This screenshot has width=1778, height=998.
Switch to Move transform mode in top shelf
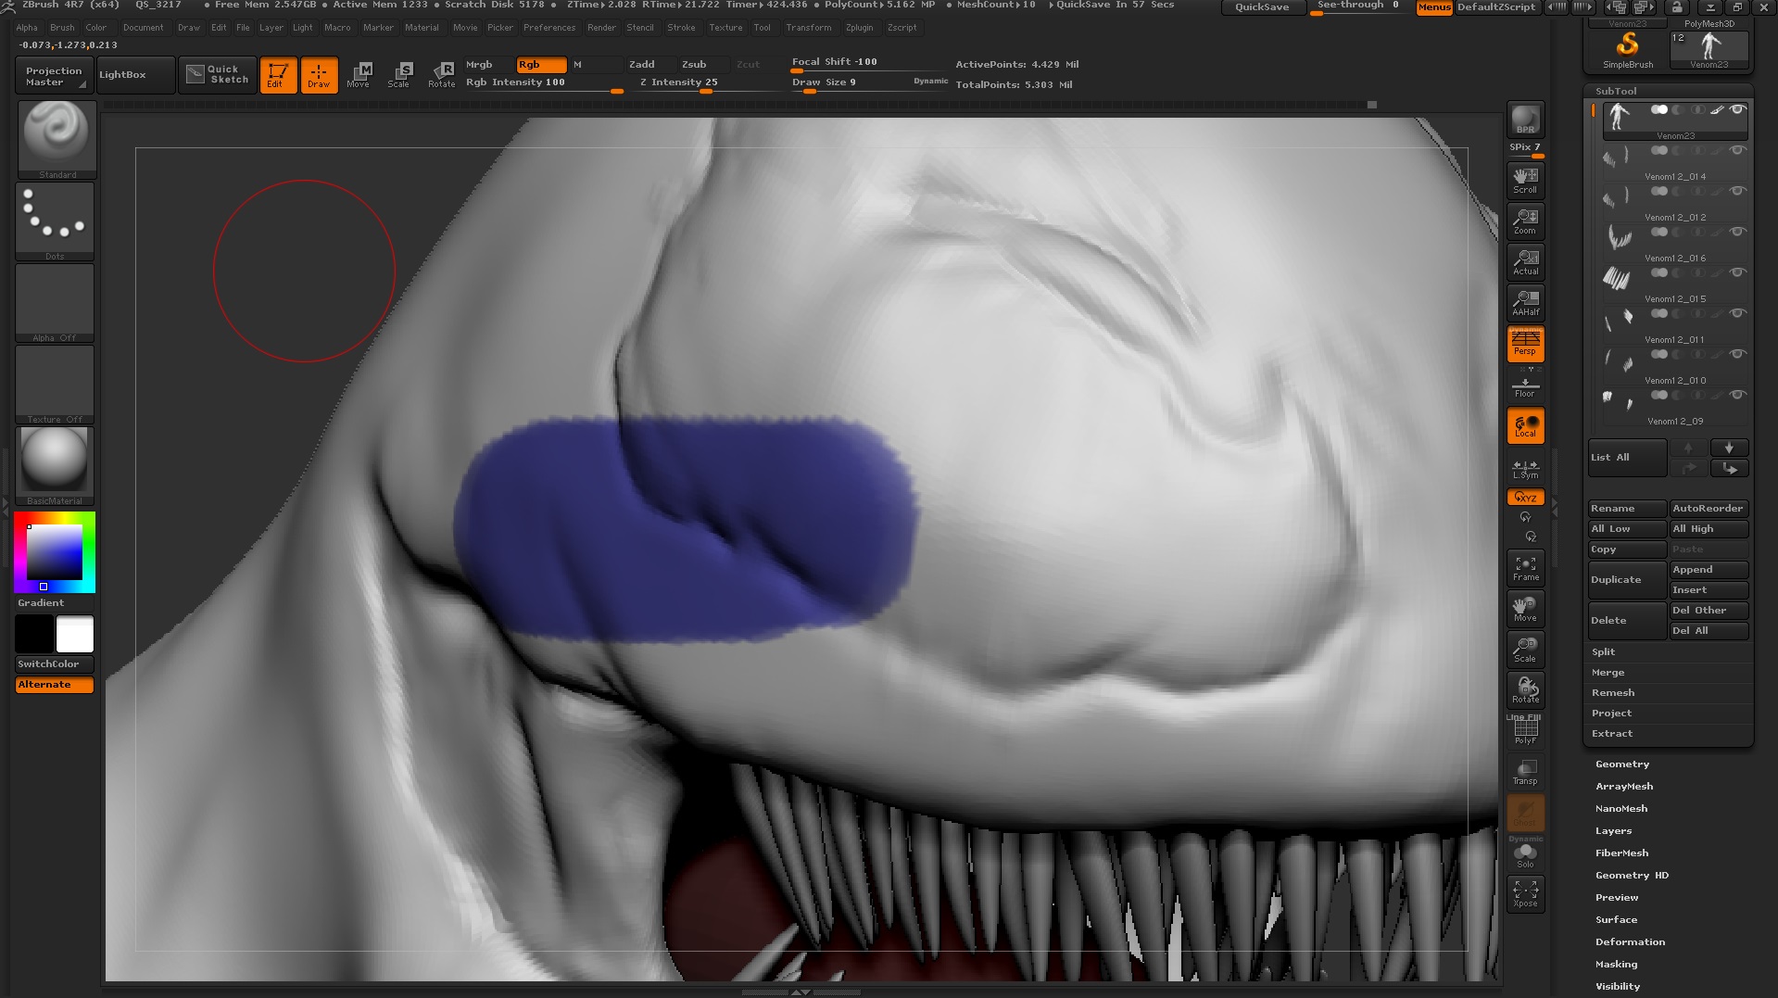point(359,74)
